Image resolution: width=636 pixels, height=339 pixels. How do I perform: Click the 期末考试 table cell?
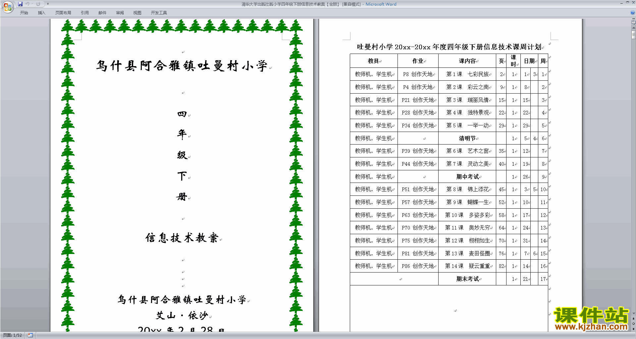coord(467,279)
